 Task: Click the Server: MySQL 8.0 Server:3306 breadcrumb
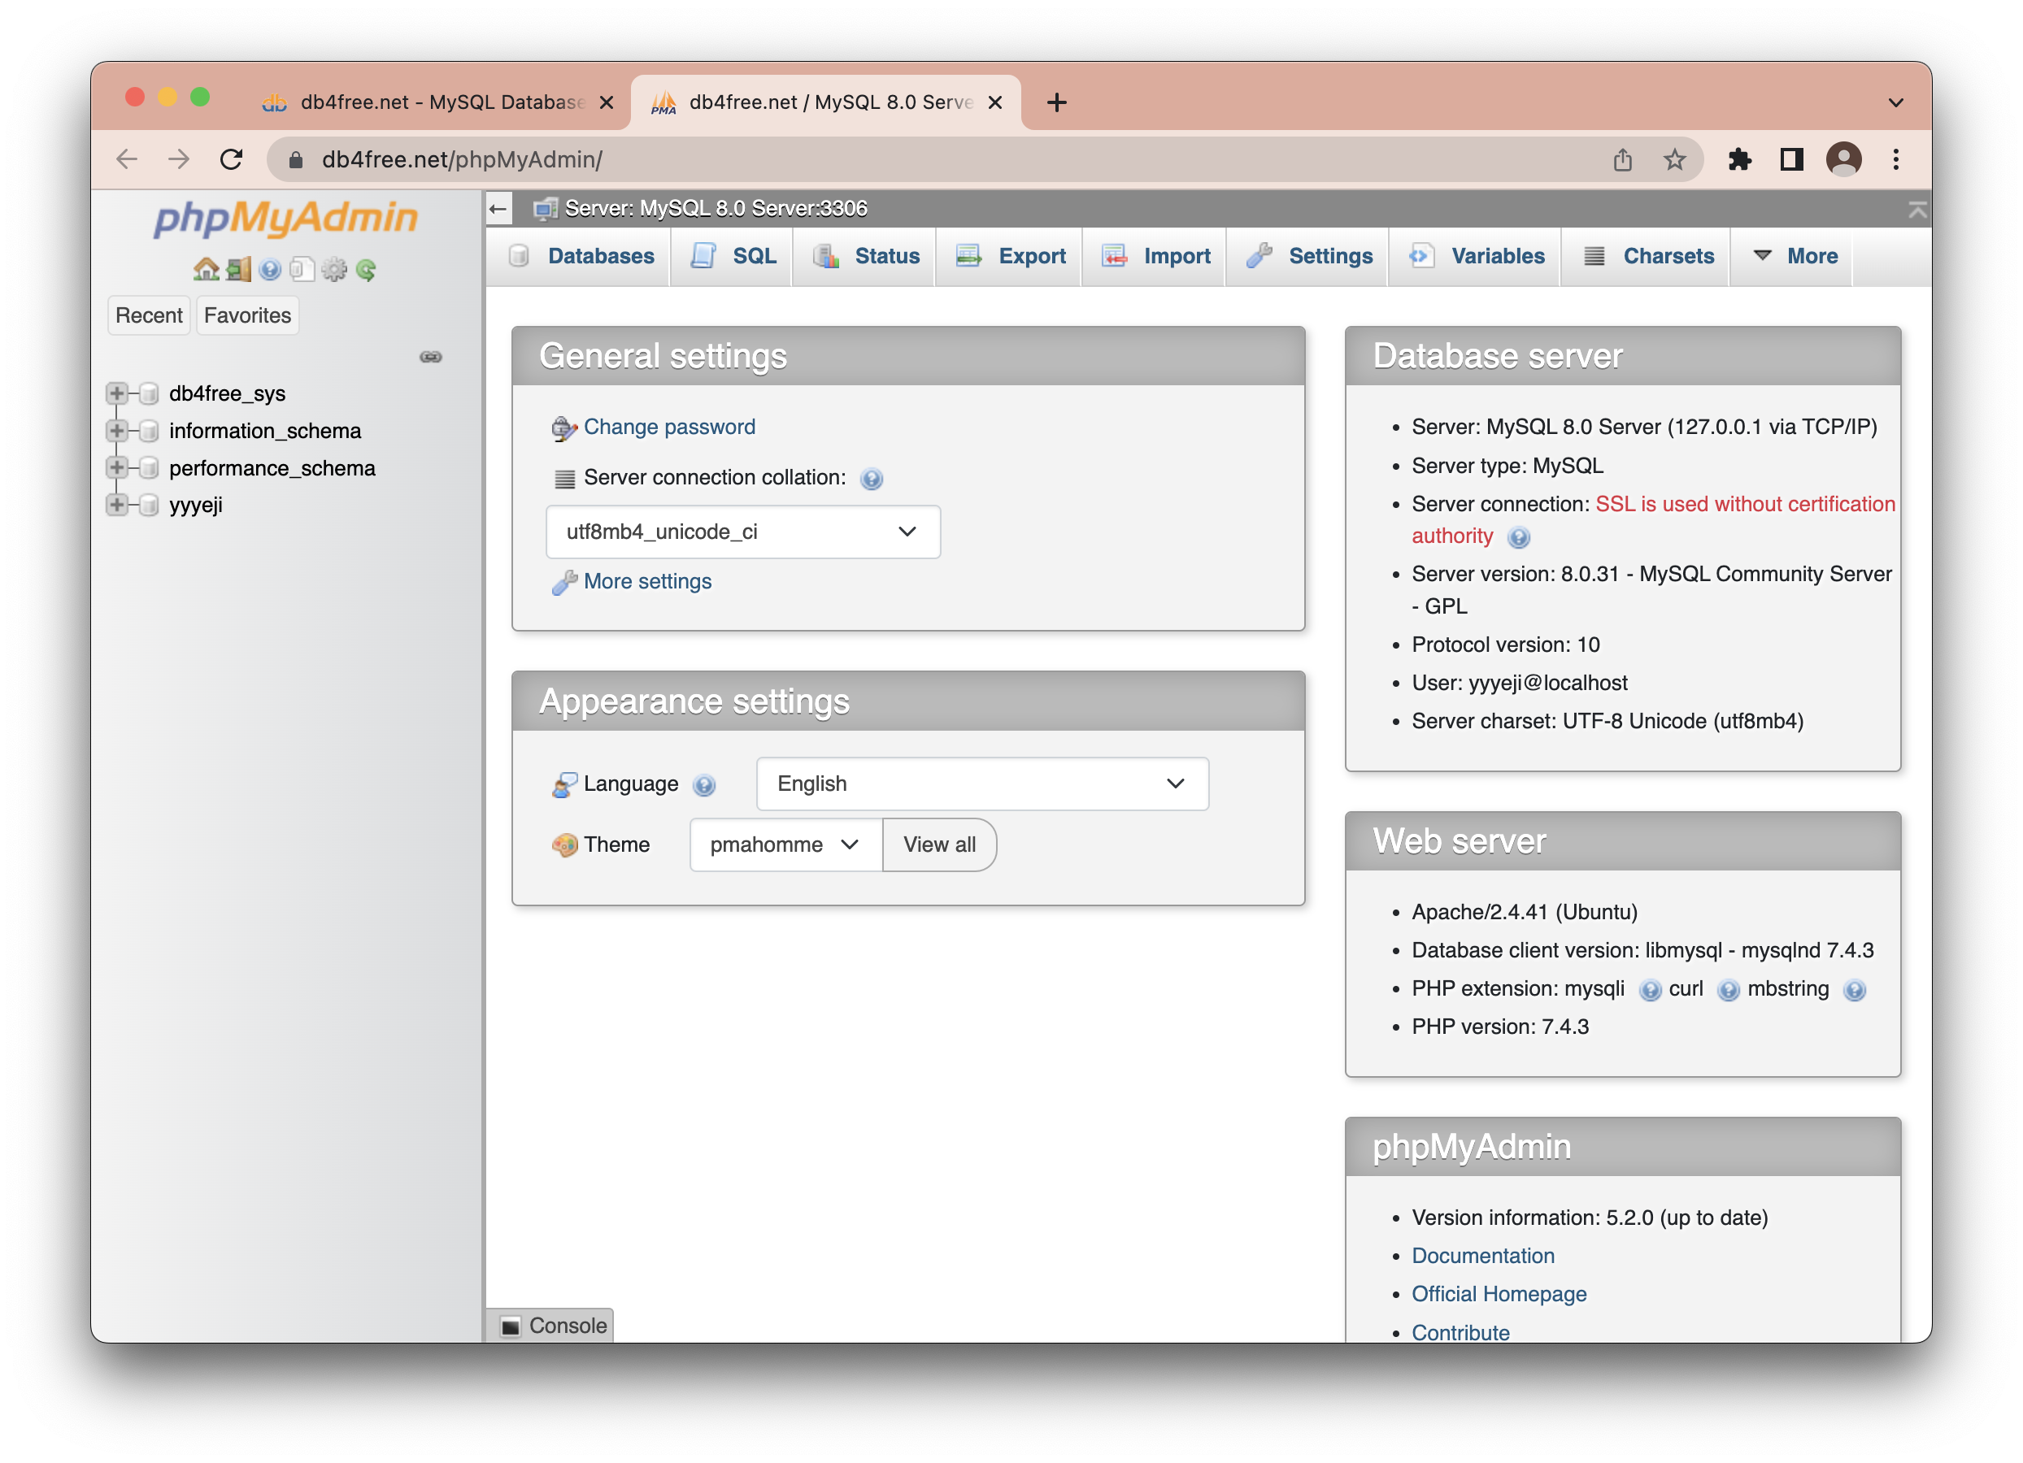click(x=716, y=209)
